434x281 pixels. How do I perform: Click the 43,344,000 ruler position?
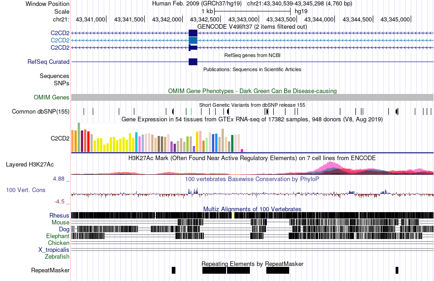tap(319, 19)
